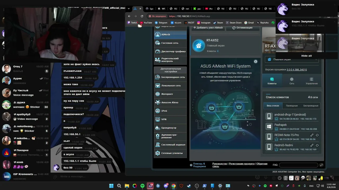Click the Брандмауэр firewall icon

158,128
